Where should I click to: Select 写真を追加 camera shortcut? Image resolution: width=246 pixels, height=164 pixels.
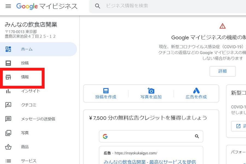pyautogui.click(x=151, y=93)
